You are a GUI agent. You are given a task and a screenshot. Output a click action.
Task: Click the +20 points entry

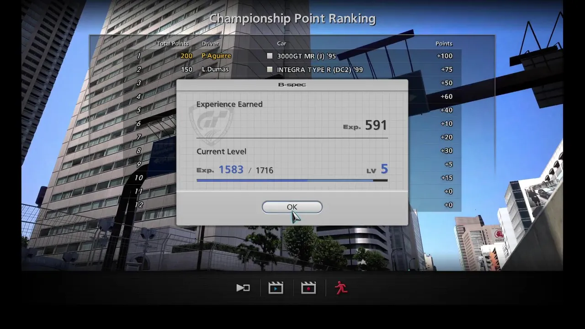446,137
